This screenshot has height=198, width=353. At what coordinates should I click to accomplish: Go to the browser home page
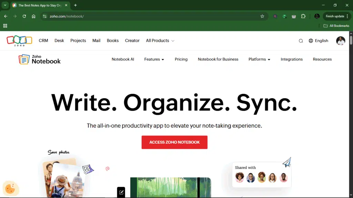click(33, 16)
